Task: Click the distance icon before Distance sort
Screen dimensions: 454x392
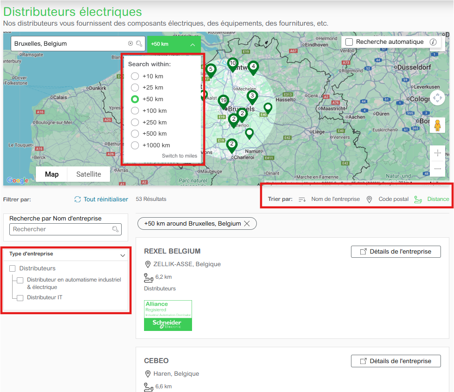Action: (418, 199)
